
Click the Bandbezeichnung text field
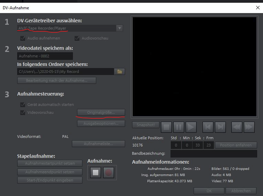(214, 154)
